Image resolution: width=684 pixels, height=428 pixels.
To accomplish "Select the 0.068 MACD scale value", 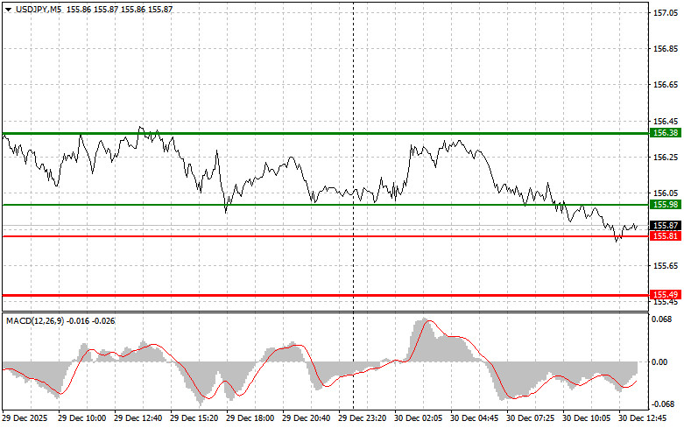I will [x=662, y=319].
